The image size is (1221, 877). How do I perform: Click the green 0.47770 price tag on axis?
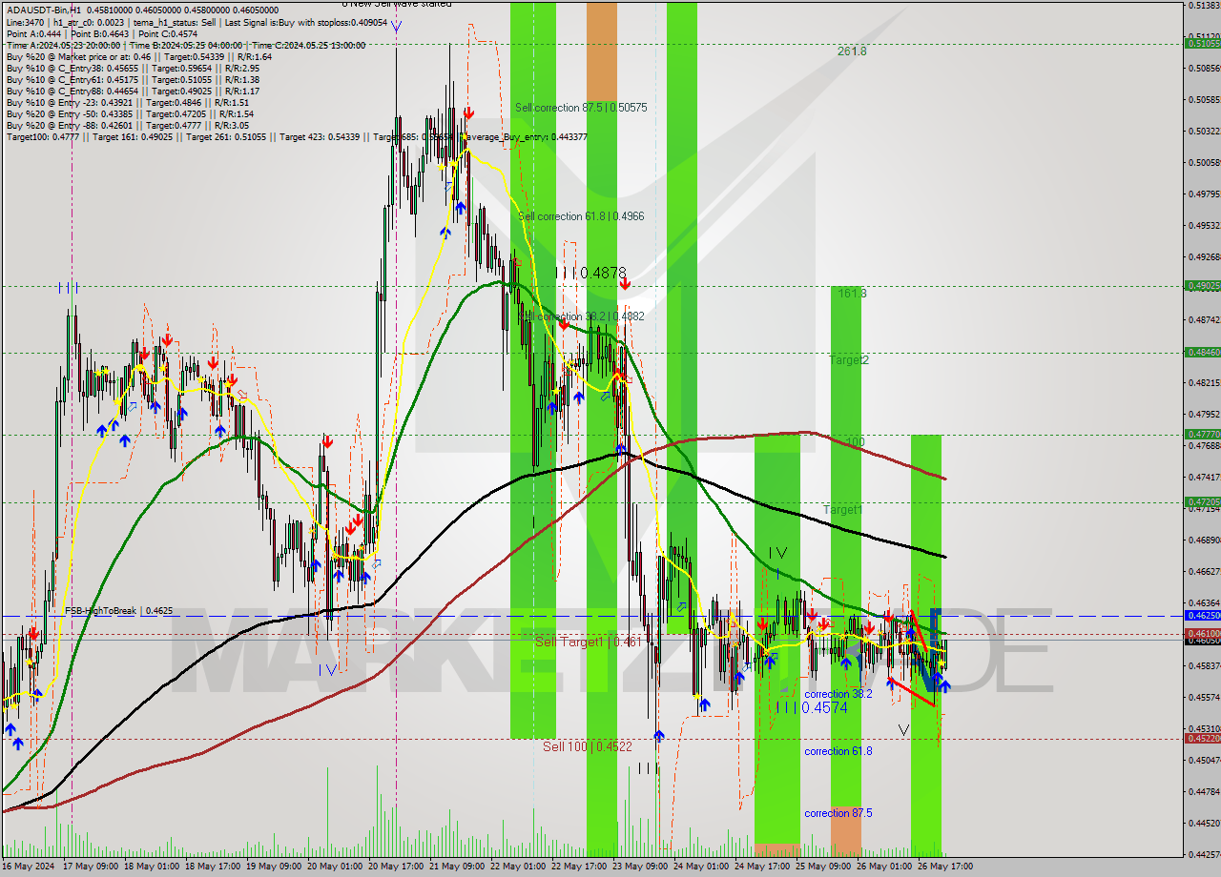[1203, 434]
